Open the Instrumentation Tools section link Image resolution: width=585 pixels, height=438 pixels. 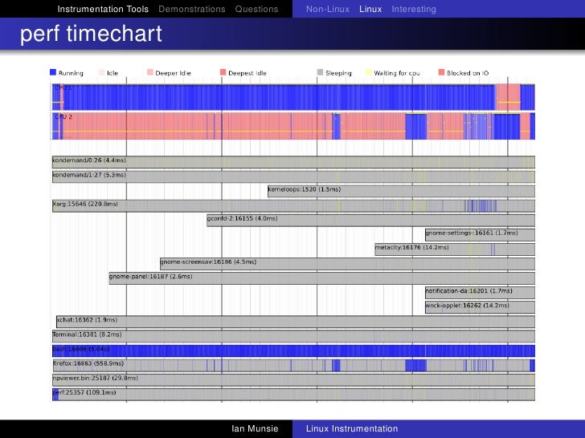[x=103, y=10]
